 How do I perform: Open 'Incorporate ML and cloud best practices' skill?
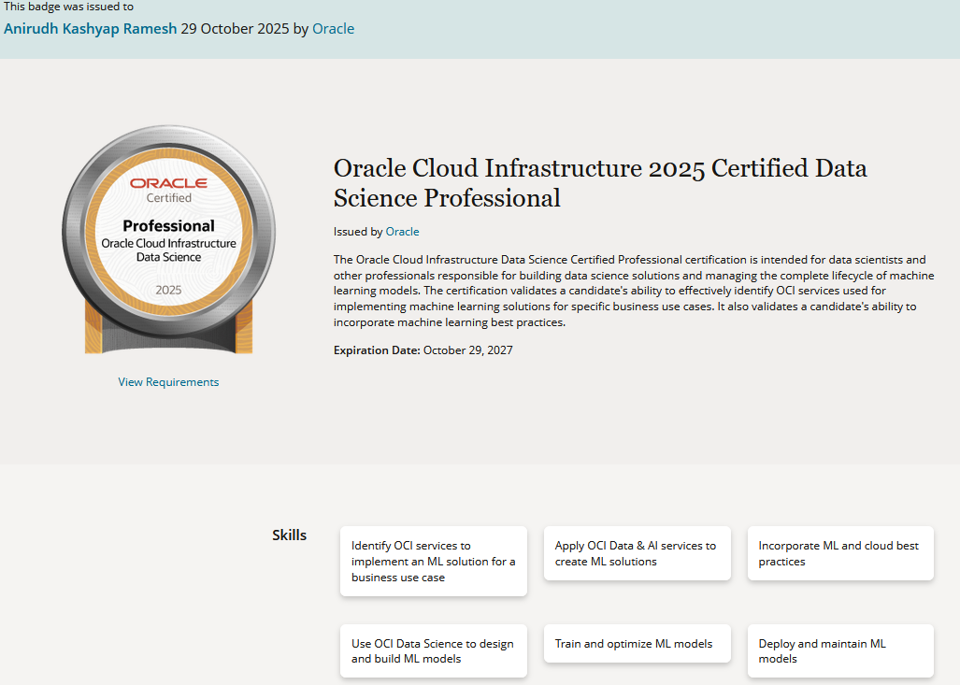[x=840, y=553]
